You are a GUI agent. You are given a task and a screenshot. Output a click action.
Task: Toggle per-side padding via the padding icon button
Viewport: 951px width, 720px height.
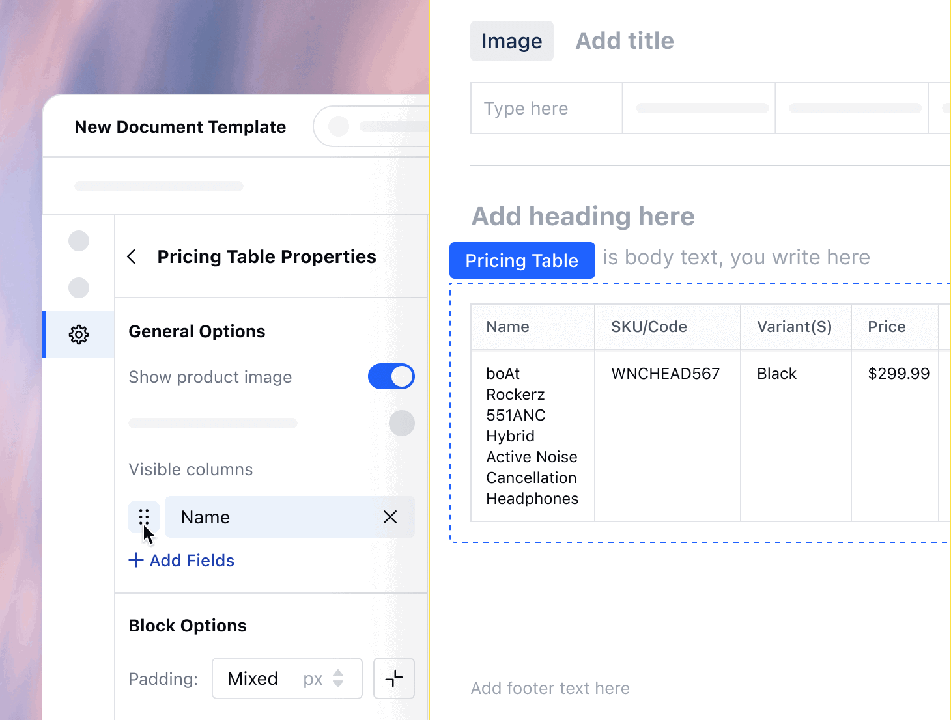(x=393, y=678)
